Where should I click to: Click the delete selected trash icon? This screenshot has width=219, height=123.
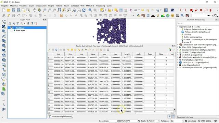click(40, 15)
